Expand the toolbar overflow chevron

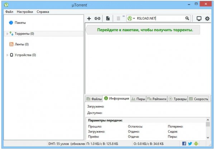pyautogui.click(x=124, y=16)
